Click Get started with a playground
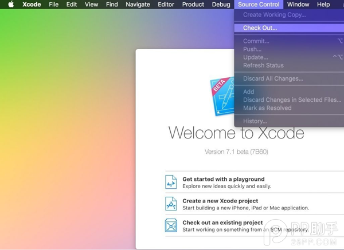 (224, 179)
